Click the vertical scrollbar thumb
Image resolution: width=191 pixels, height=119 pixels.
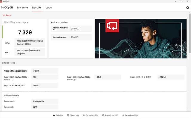pyautogui.click(x=190, y=33)
